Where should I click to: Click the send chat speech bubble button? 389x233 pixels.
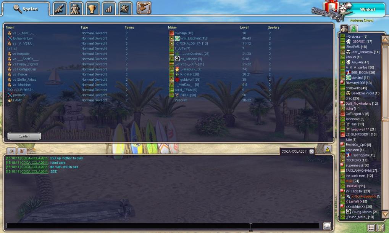pos(327,226)
